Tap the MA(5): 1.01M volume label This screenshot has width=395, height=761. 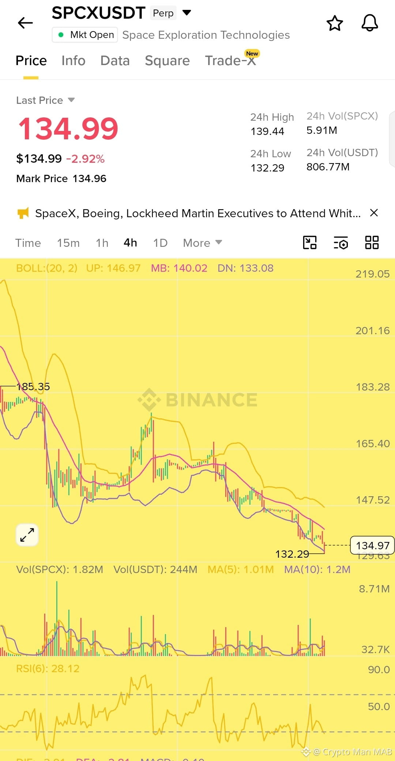(241, 569)
